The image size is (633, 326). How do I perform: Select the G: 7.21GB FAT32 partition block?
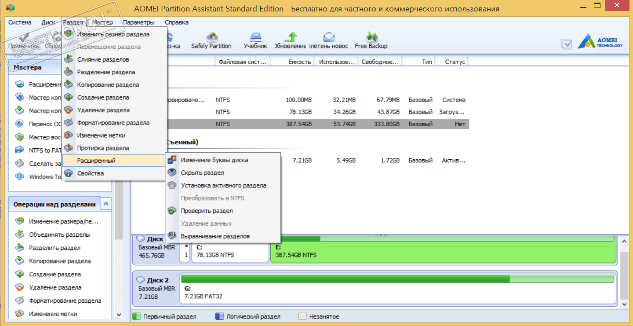[x=397, y=288]
